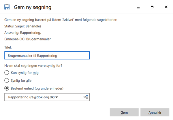The height and width of the screenshot is (120, 173).
Task: Cancel with the Annullér button
Action: coord(155,112)
